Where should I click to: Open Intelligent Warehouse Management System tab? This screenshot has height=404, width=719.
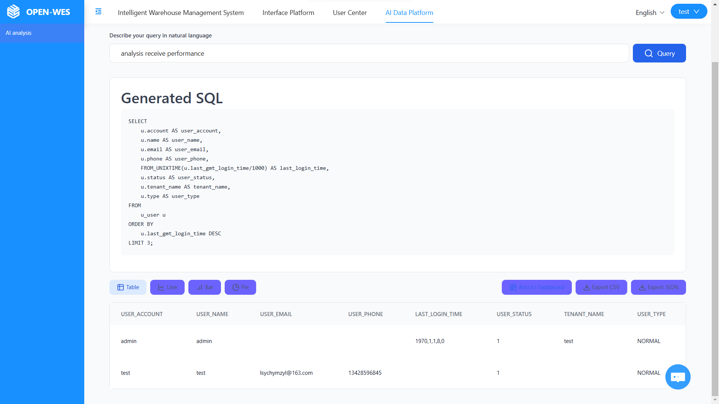pyautogui.click(x=181, y=12)
